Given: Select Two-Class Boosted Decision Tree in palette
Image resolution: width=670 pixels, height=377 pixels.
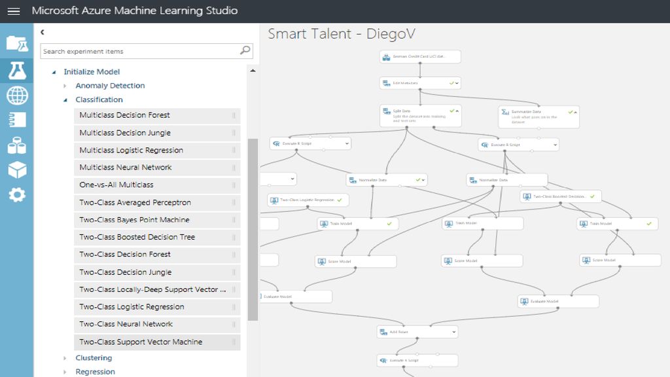Looking at the screenshot, I should coord(157,237).
